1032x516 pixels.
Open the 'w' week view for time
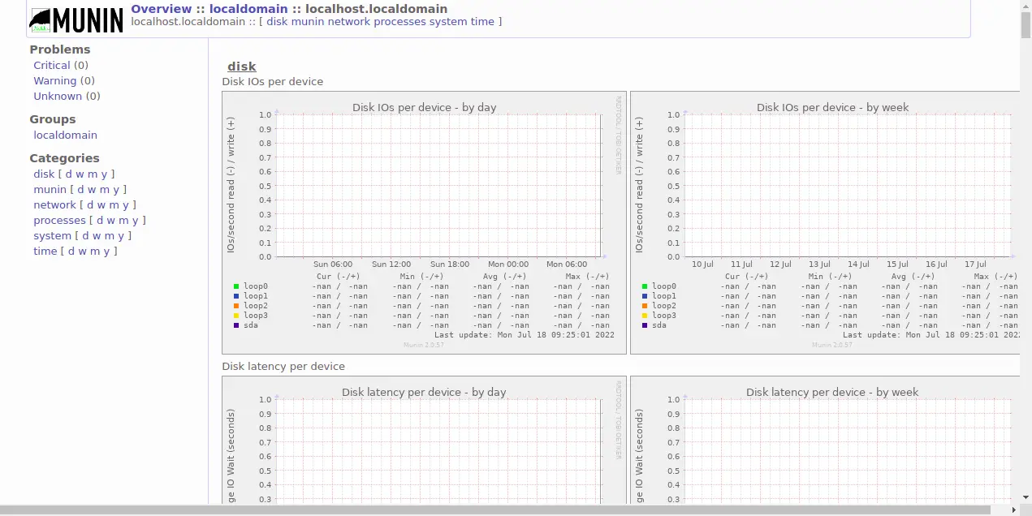pyautogui.click(x=83, y=251)
